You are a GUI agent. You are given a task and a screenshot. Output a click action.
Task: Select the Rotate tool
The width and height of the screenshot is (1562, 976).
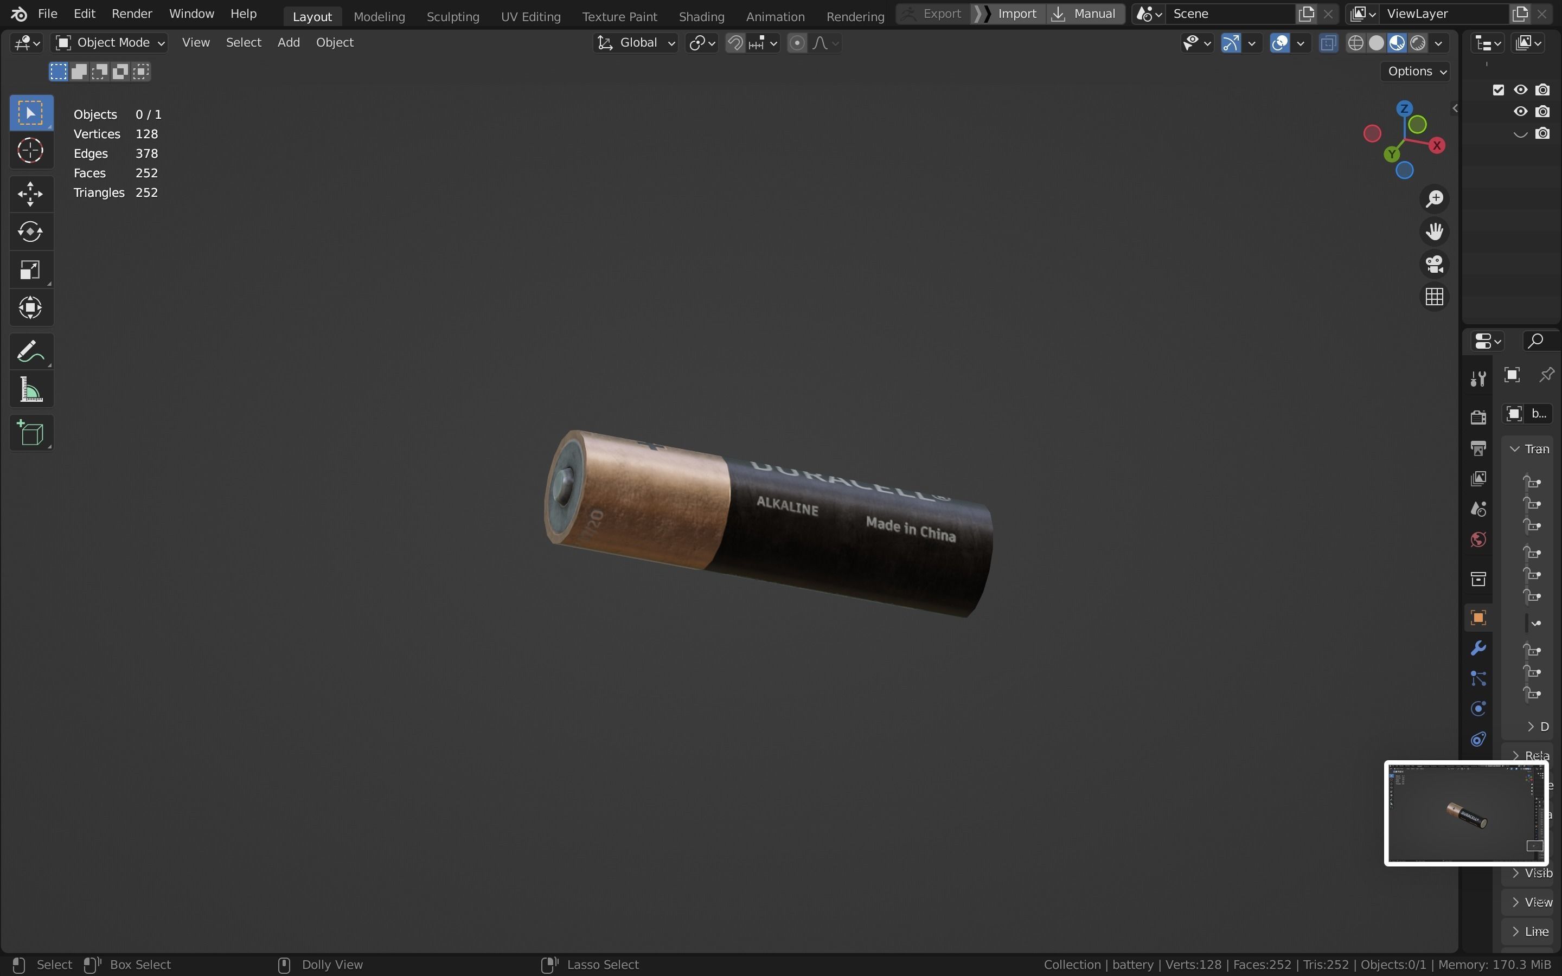pos(30,231)
